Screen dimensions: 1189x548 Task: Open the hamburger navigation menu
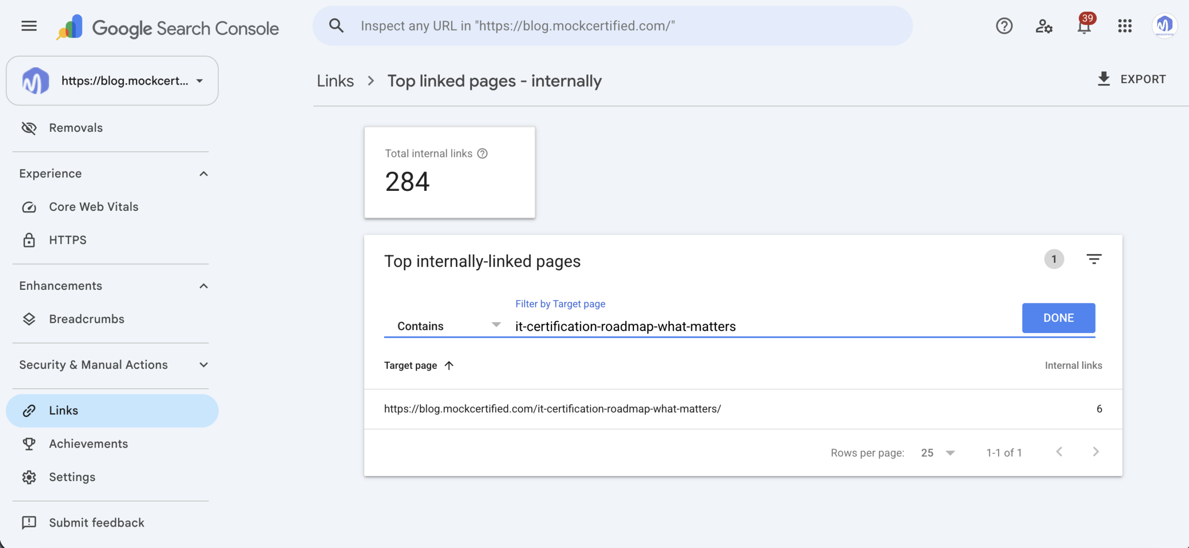coord(29,26)
